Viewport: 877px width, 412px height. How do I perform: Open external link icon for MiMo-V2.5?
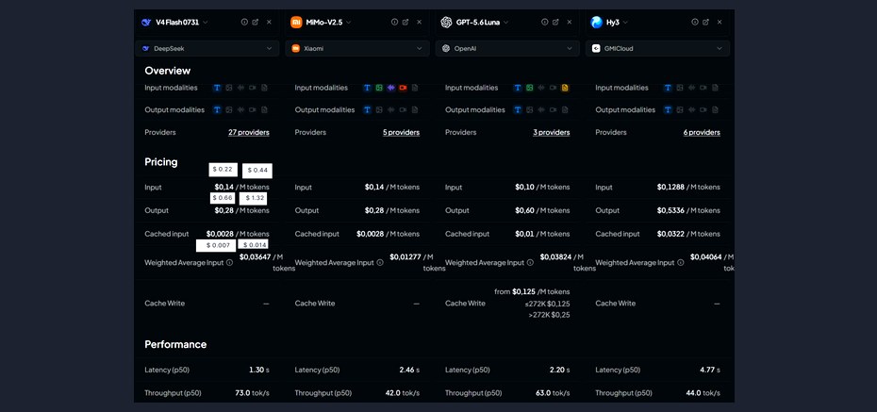coord(405,23)
